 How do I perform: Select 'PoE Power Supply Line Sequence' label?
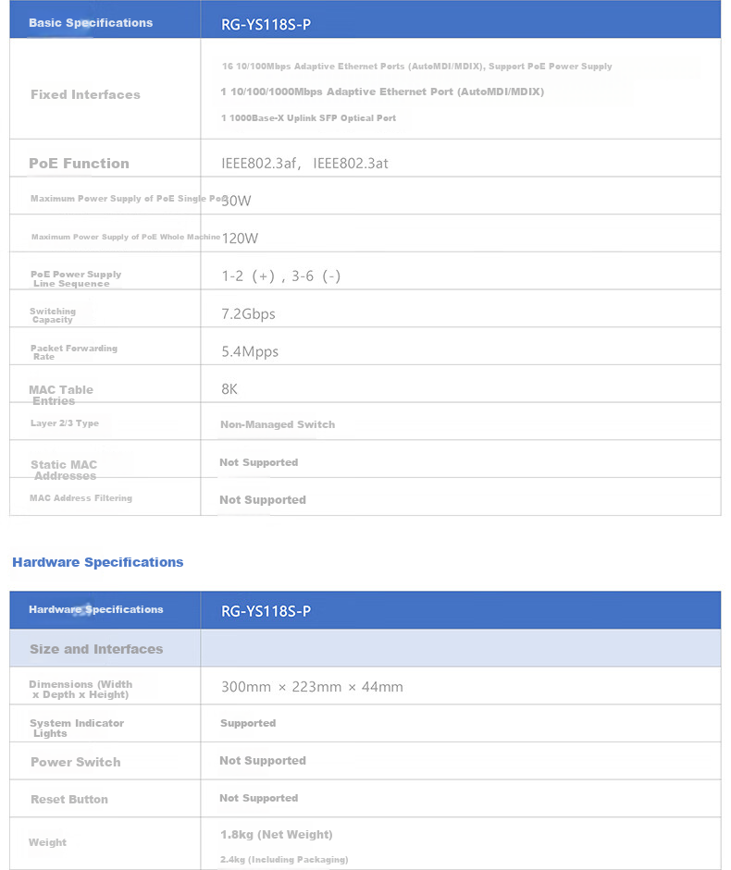tap(76, 278)
